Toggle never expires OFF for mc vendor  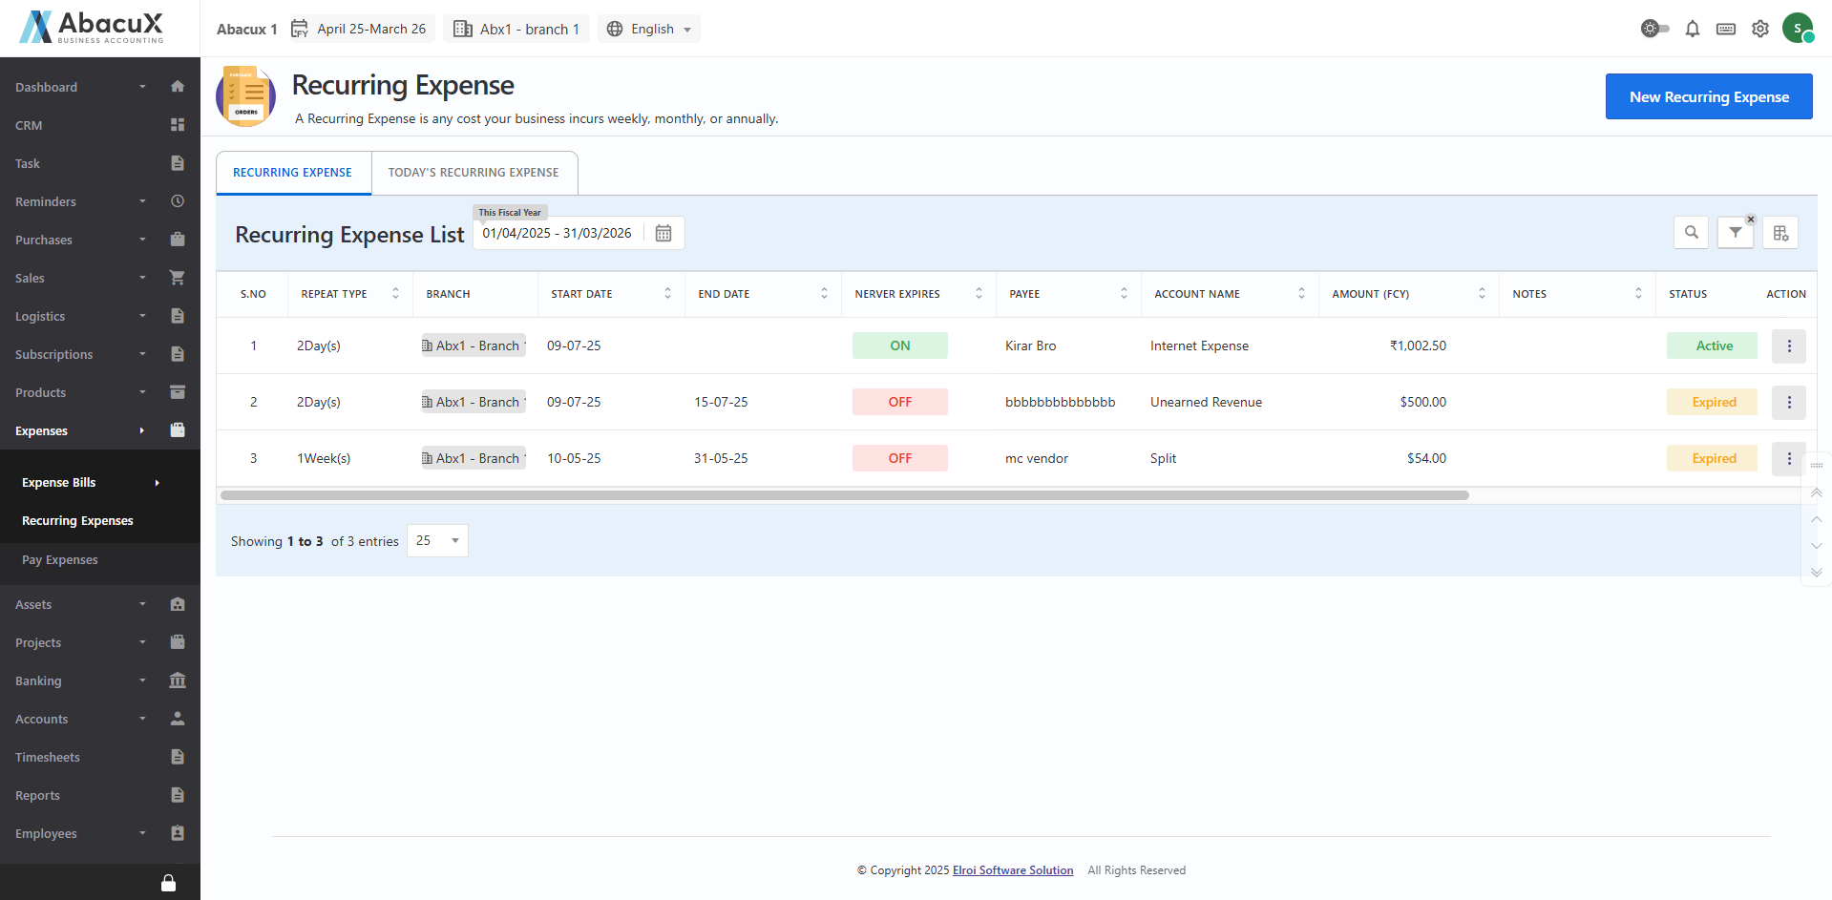click(899, 458)
